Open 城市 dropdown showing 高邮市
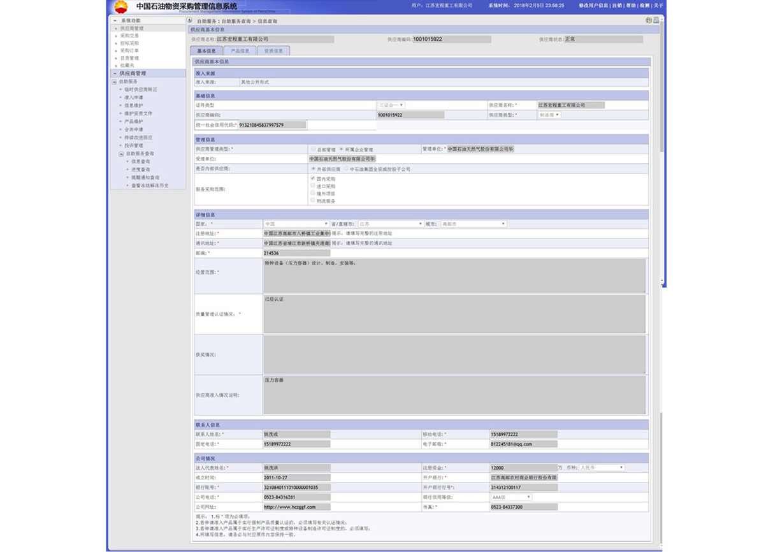The height and width of the screenshot is (552, 773). click(473, 224)
